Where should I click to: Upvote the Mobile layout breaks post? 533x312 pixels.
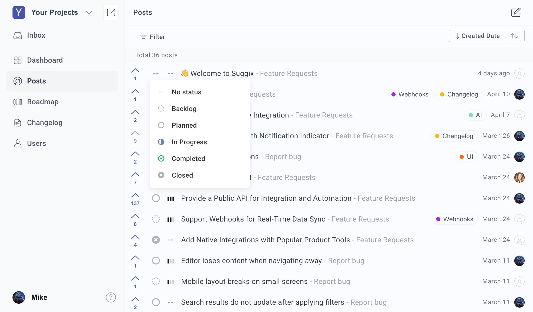[x=135, y=282]
